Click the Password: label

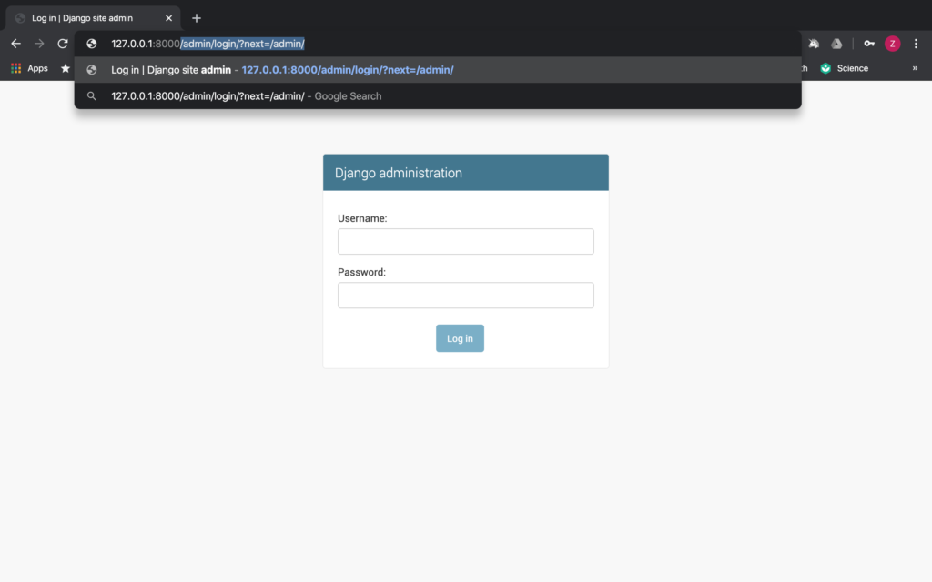(361, 272)
